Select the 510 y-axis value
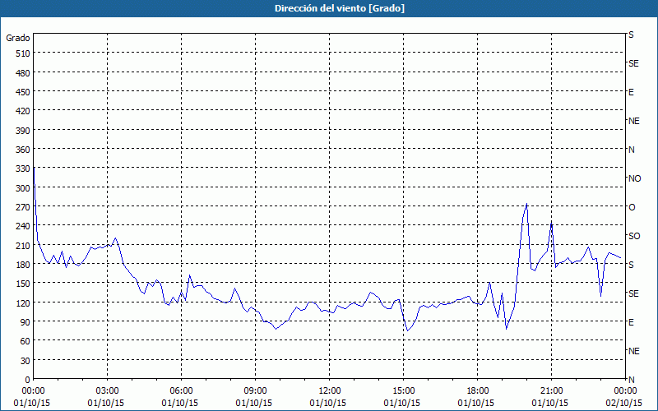Screen dimensions: 658x411 (22, 53)
